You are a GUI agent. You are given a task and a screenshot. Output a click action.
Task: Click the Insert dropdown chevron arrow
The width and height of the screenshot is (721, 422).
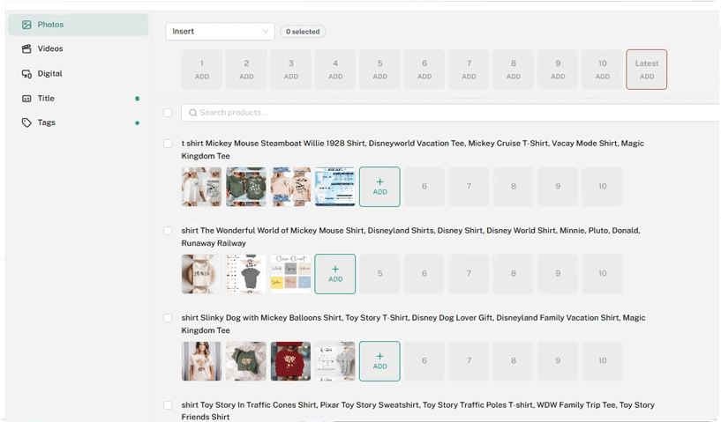pyautogui.click(x=265, y=31)
